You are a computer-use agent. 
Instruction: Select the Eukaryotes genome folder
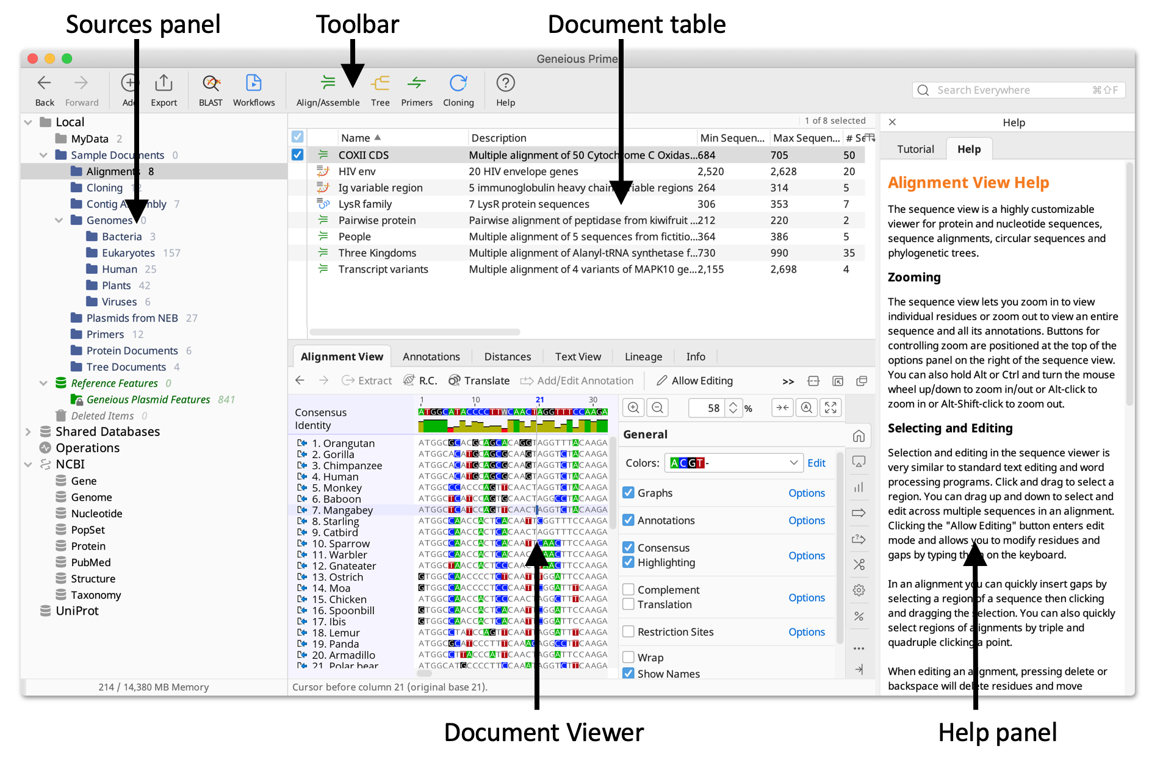(x=128, y=253)
